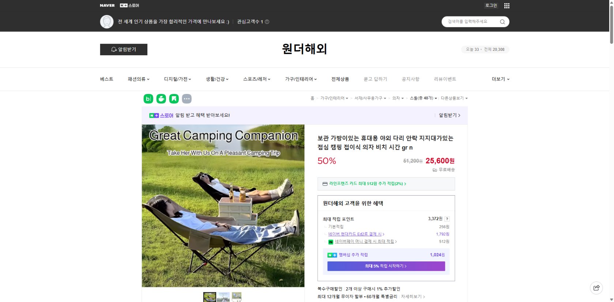
Task: Open 리뷰이벤트 menu item
Action: point(445,79)
